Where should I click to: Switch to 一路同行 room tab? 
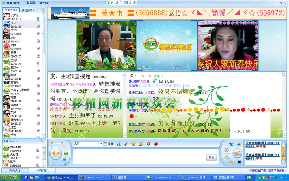click(x=42, y=170)
